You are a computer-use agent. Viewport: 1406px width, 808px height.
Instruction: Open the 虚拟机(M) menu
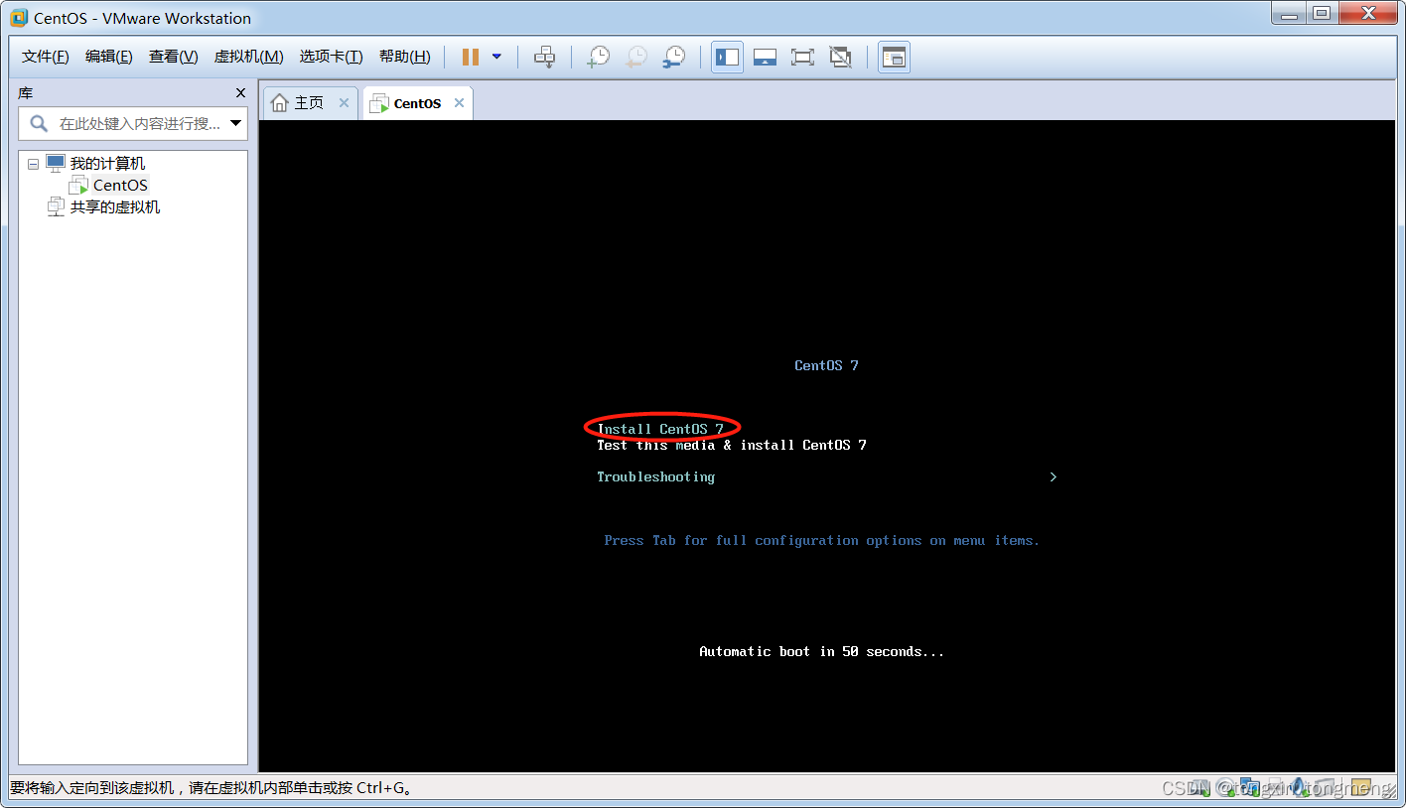tap(248, 57)
